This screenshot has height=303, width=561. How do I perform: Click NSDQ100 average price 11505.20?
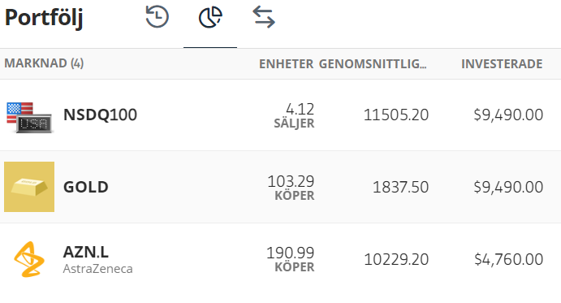[x=396, y=115]
